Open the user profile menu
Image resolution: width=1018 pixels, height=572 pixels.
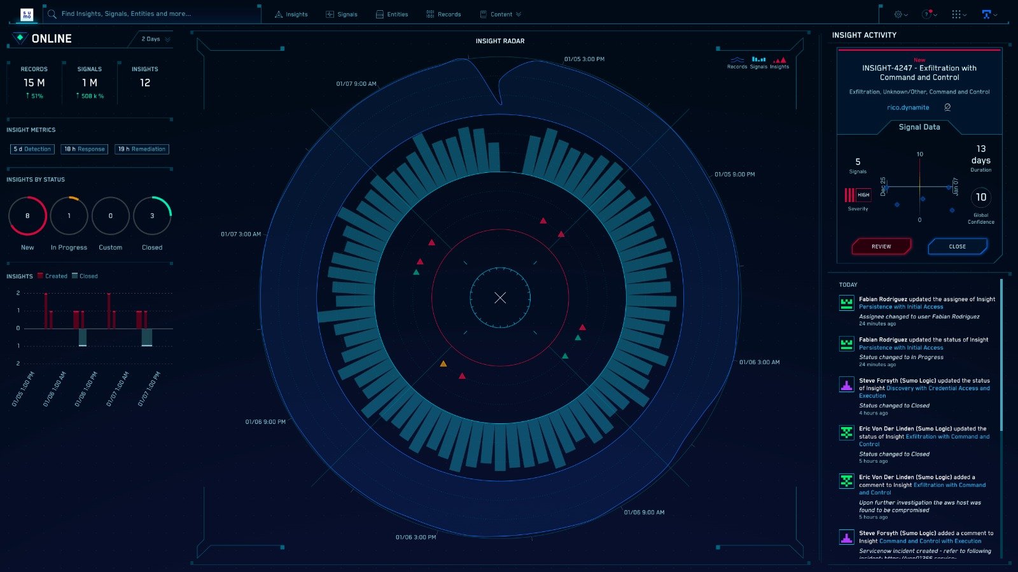coord(989,14)
